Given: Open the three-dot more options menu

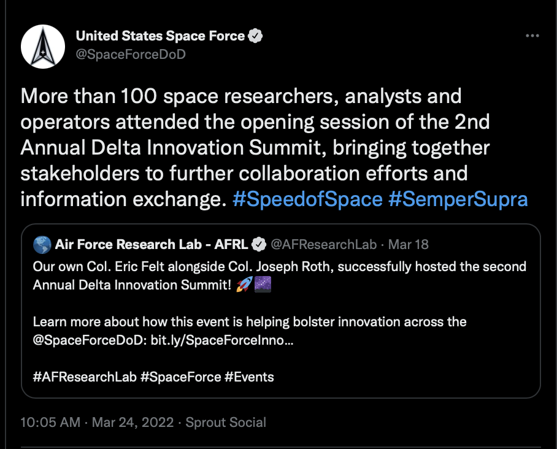Looking at the screenshot, I should pos(532,36).
